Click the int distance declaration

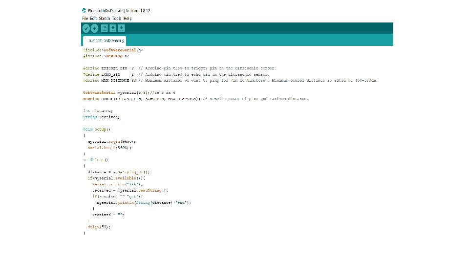coord(98,111)
